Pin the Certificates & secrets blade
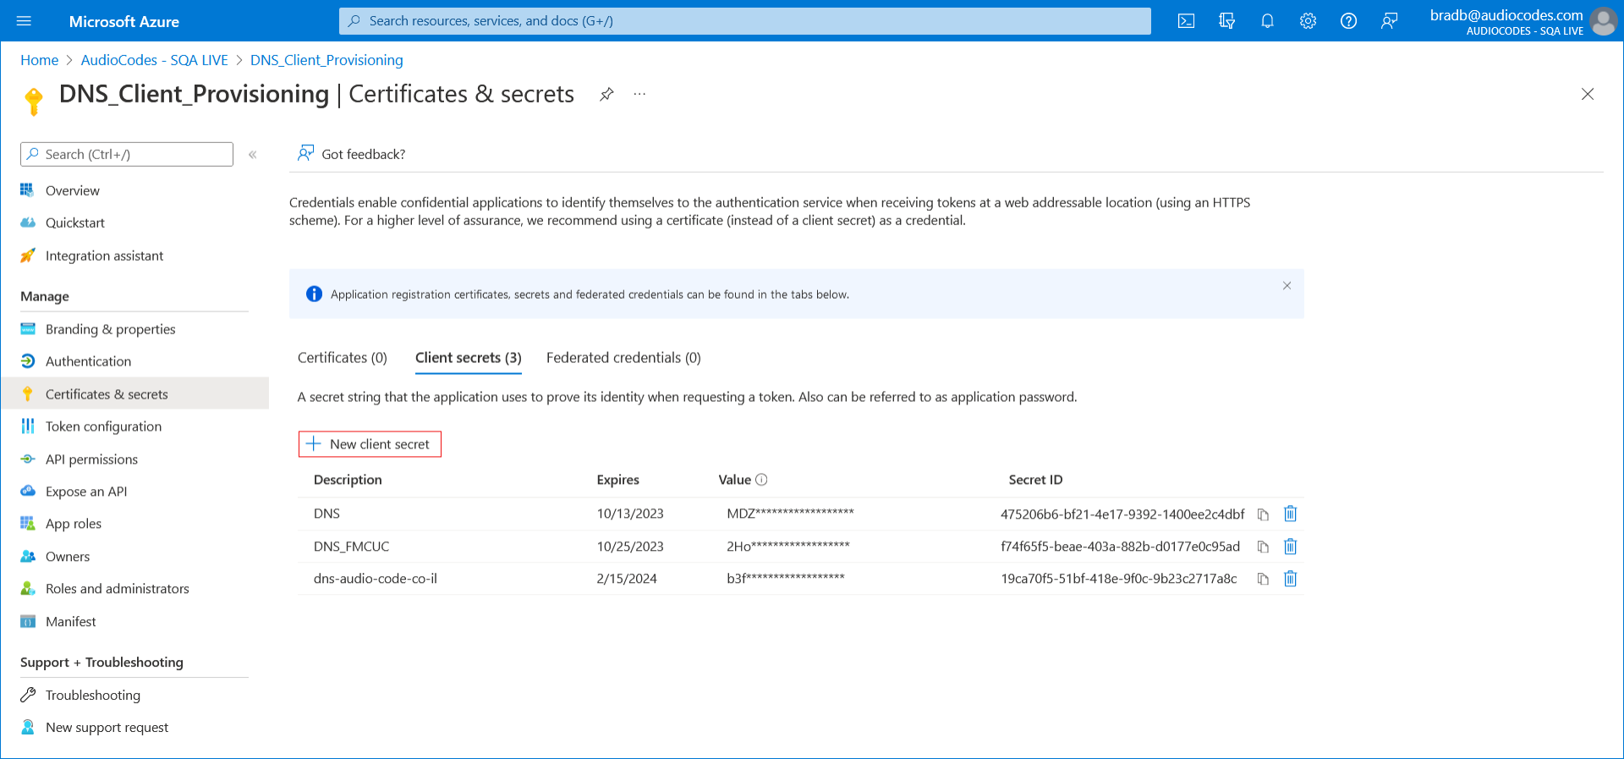The height and width of the screenshot is (759, 1624). [606, 95]
